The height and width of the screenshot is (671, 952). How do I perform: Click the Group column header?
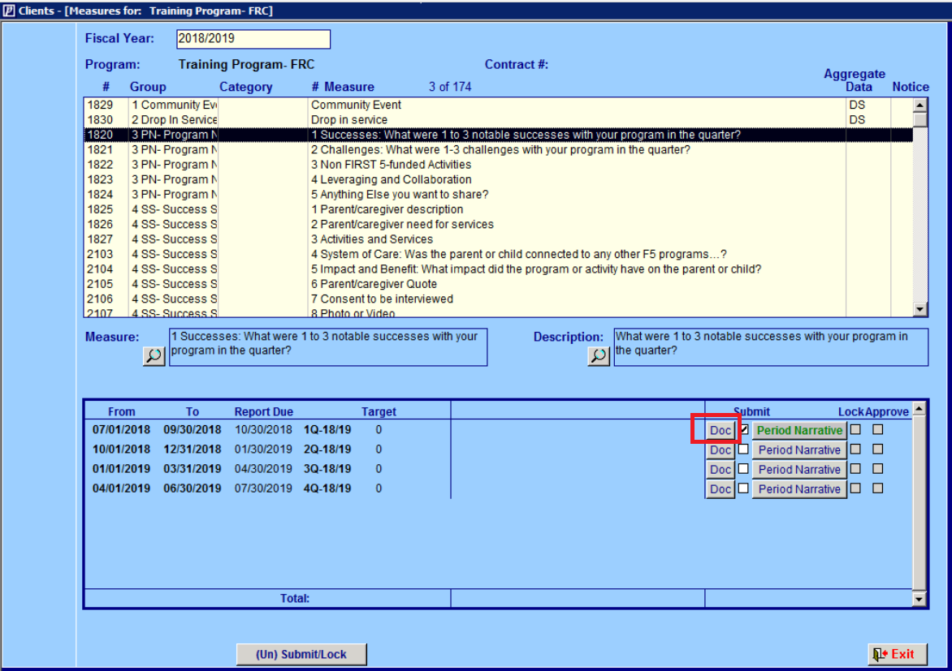coord(148,87)
